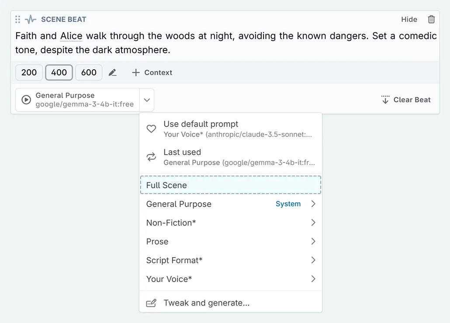Click the Scene Beat pulse icon
This screenshot has width=450, height=323.
click(x=31, y=19)
